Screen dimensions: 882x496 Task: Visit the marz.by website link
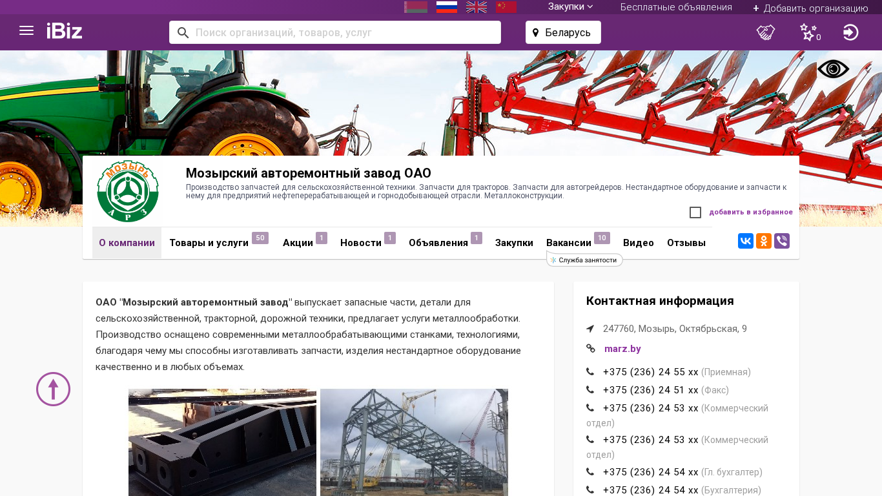[x=622, y=349]
